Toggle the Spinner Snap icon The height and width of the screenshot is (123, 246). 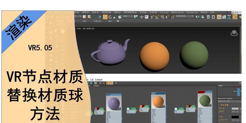click(x=167, y=17)
